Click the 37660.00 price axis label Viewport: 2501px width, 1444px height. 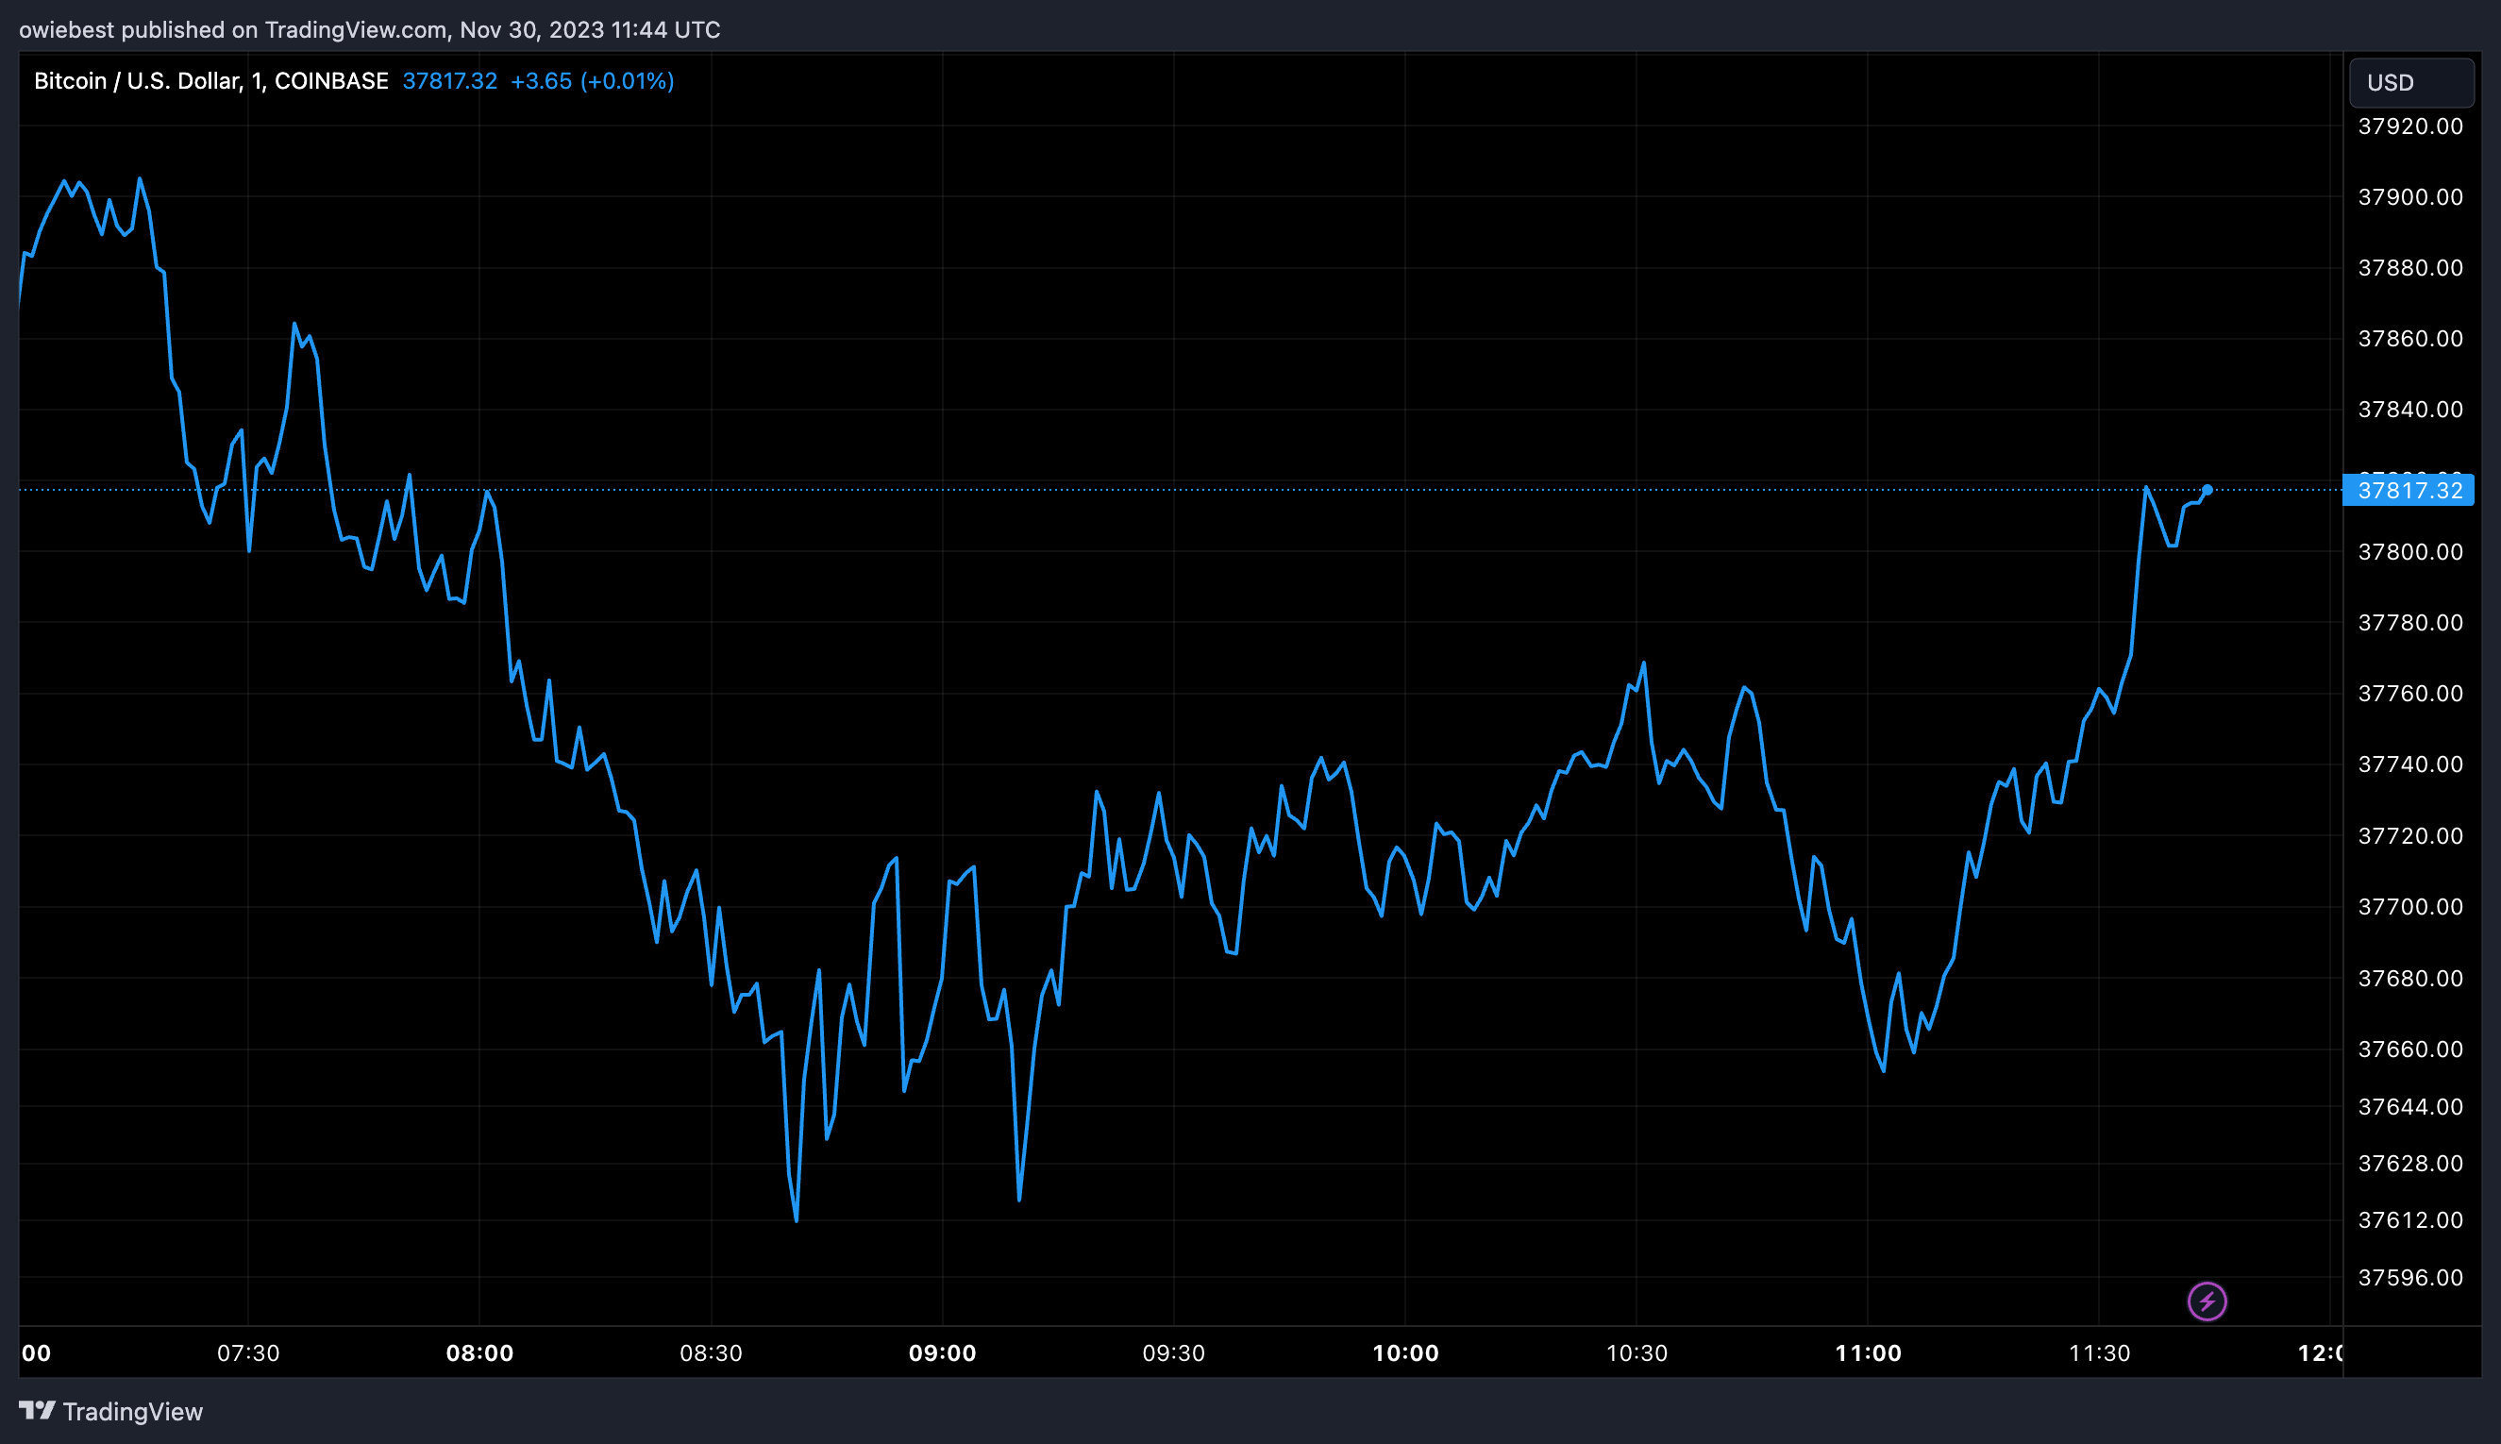tap(2409, 1049)
